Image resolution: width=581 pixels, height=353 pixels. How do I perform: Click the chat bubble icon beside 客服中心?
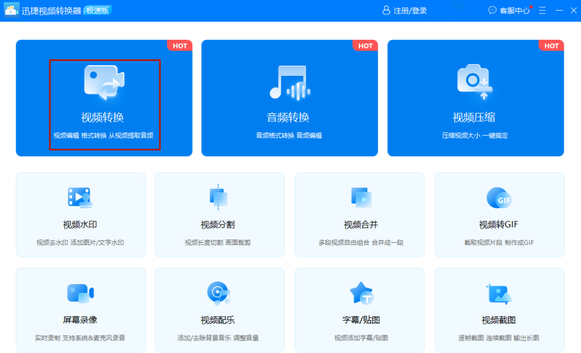point(492,10)
